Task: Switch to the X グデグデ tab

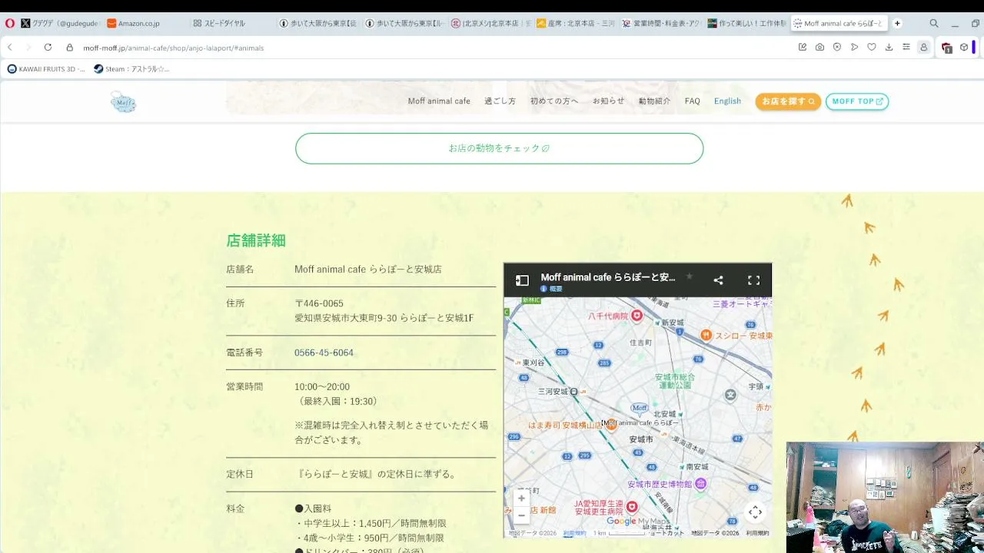Action: point(60,24)
